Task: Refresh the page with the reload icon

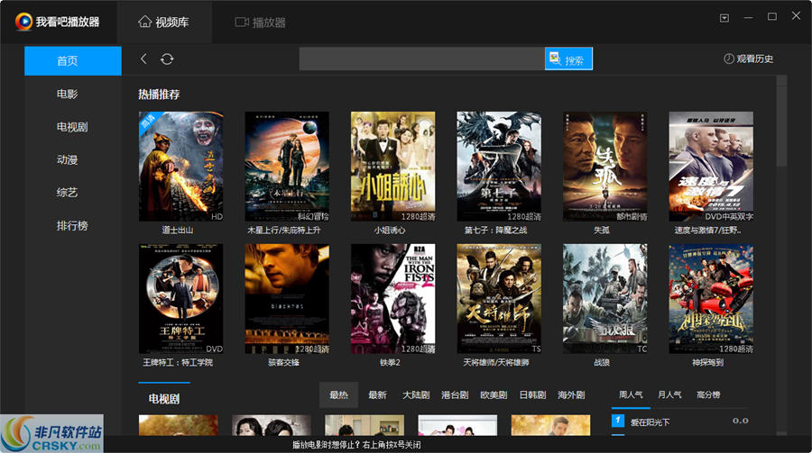Action: tap(167, 59)
